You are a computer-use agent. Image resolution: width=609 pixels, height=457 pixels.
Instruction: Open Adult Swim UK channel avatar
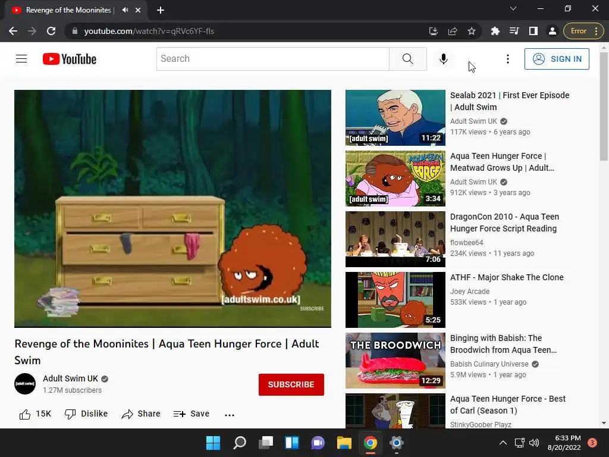[x=25, y=384]
